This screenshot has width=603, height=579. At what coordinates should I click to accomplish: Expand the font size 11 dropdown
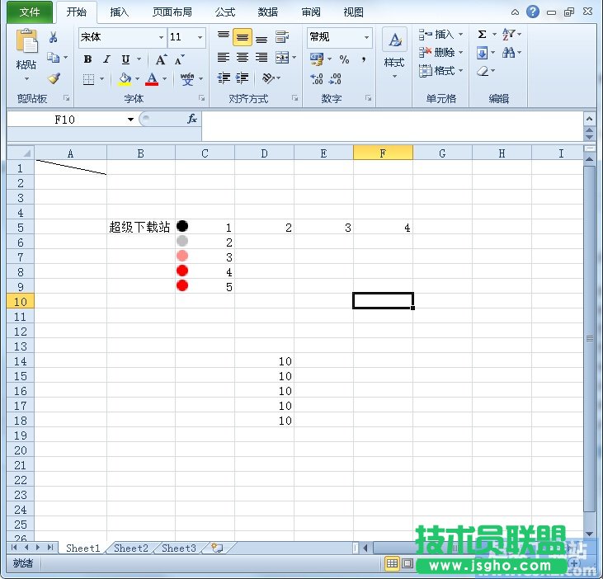pos(200,38)
